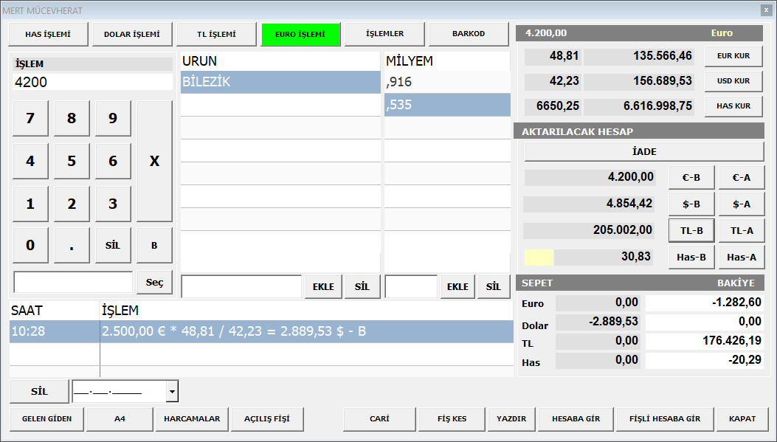777x442 pixels.
Task: Click the HAS KUR rate button
Action: pos(733,106)
